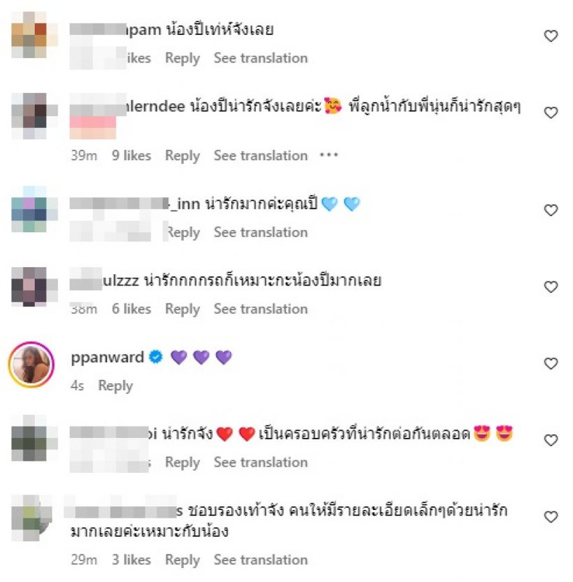
Task: Open more options dots on 39m comment
Action: tap(329, 155)
